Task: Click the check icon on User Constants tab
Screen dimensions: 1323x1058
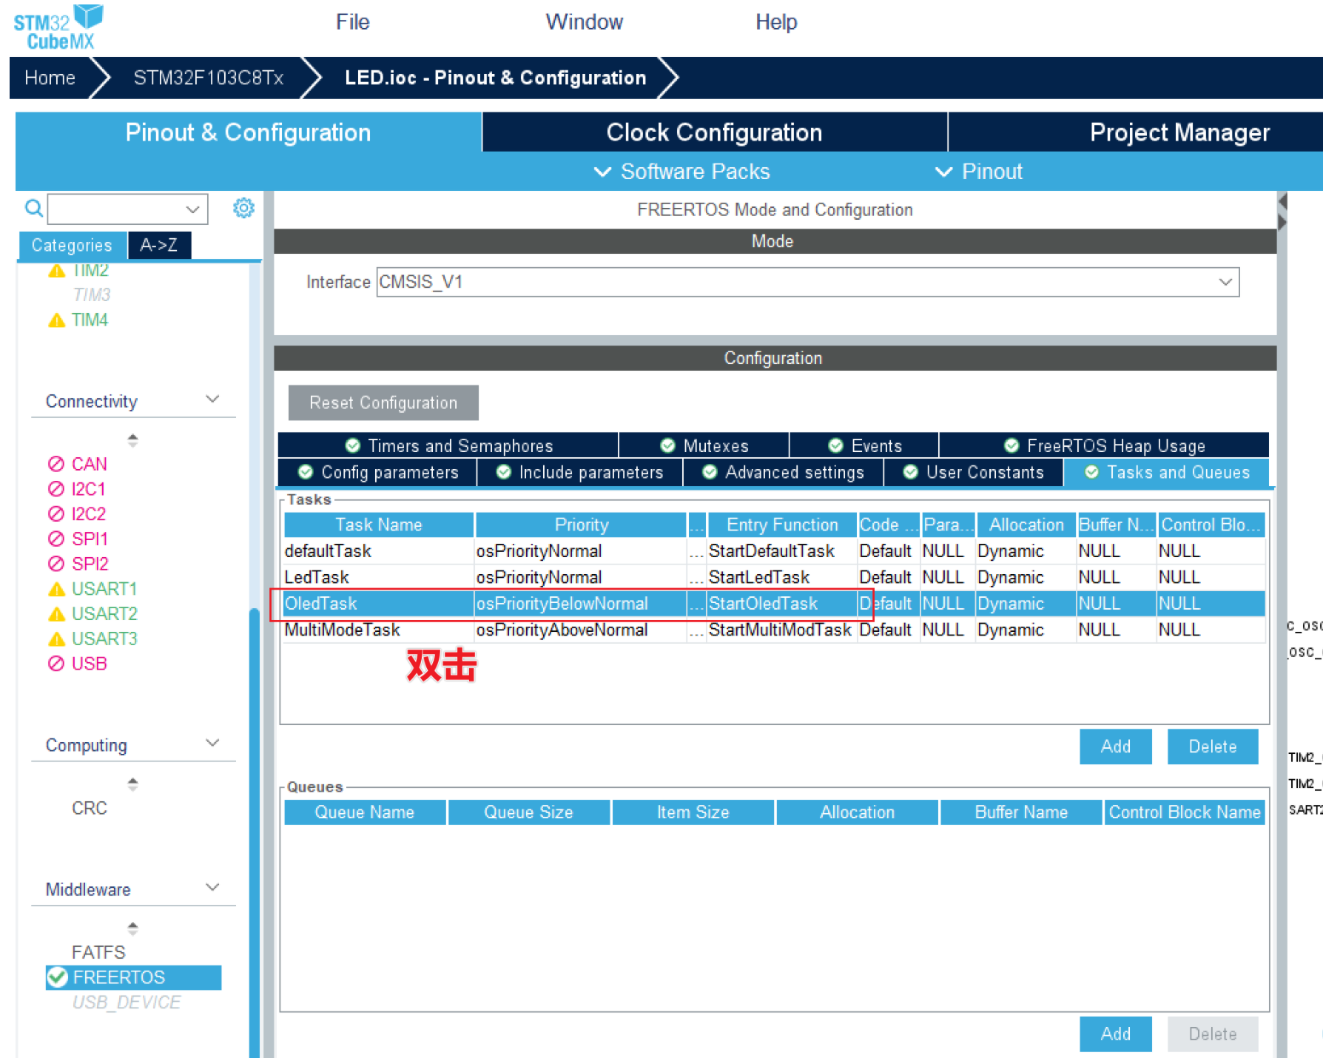Action: pyautogui.click(x=911, y=472)
